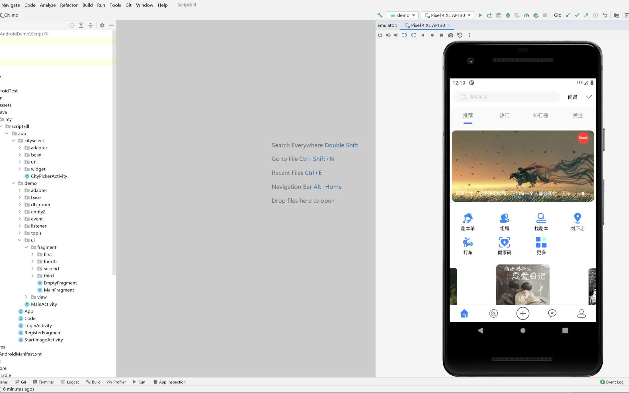Run the app with the green play button

(x=480, y=15)
